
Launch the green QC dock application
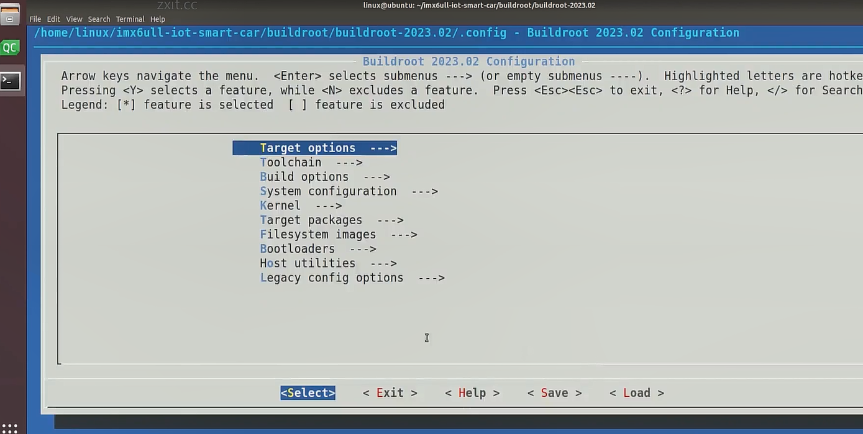(10, 47)
